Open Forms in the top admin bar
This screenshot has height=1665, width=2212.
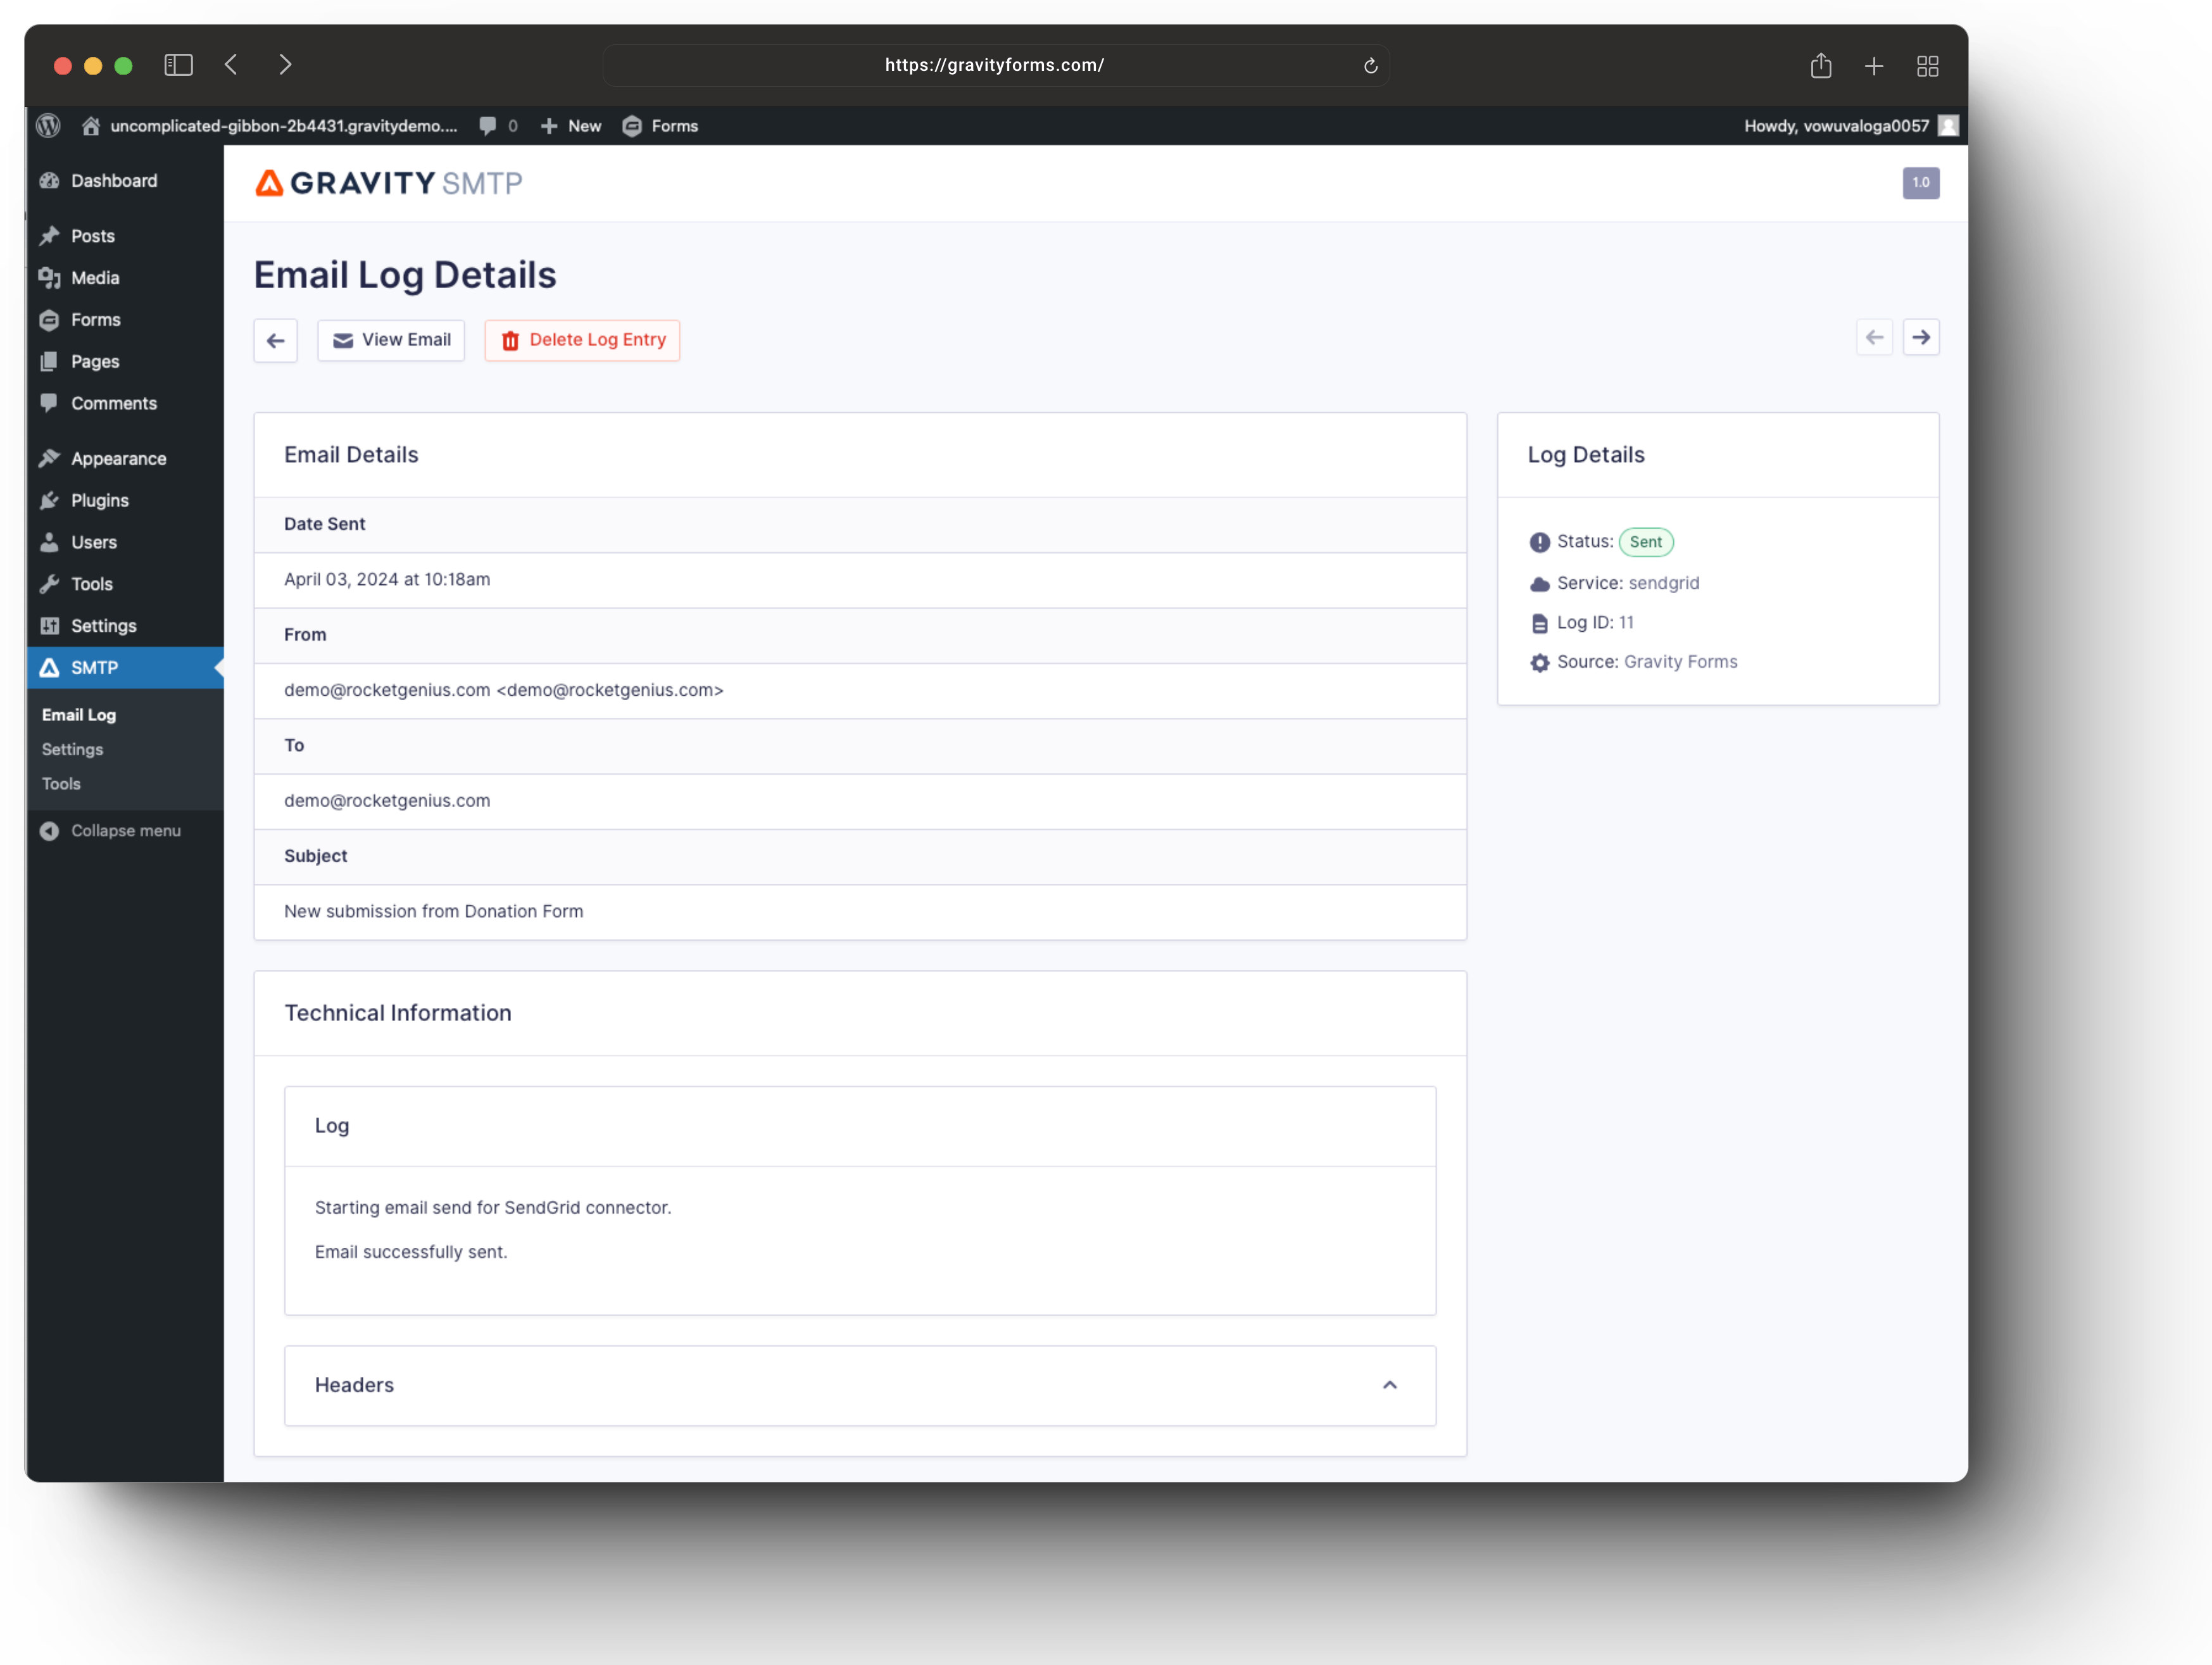click(660, 126)
